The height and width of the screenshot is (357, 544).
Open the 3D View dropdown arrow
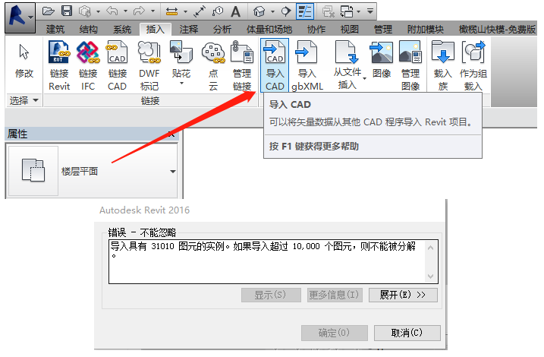pos(272,12)
